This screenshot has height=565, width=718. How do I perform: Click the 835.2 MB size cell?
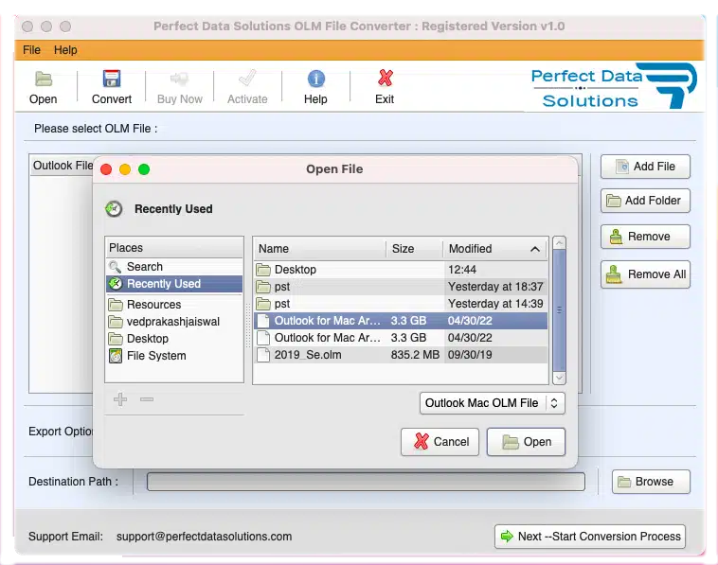[415, 355]
